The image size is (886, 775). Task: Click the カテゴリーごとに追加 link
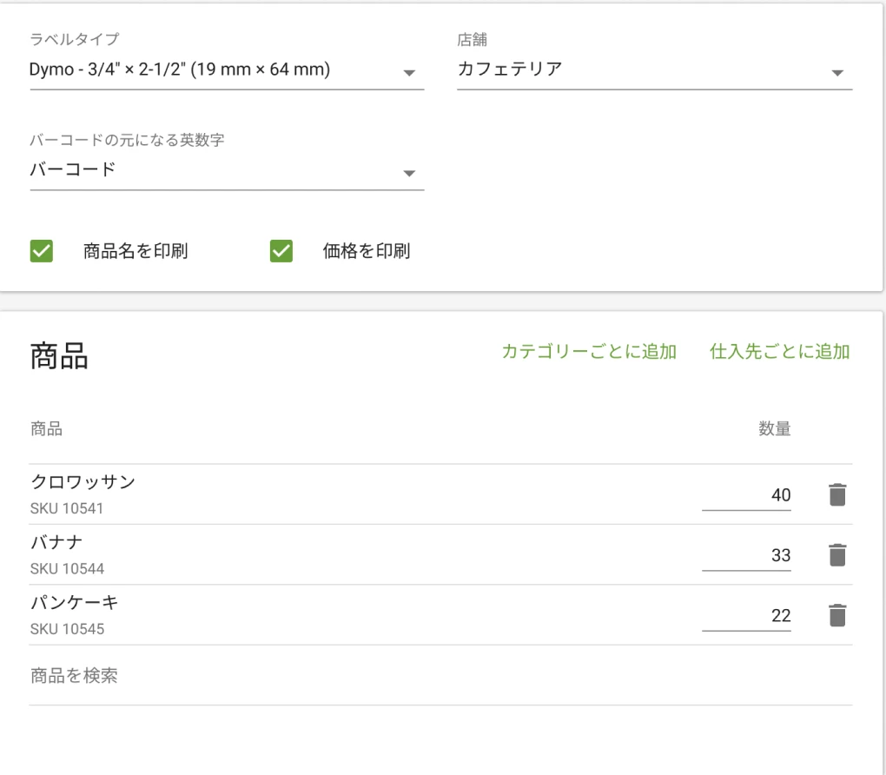(589, 352)
